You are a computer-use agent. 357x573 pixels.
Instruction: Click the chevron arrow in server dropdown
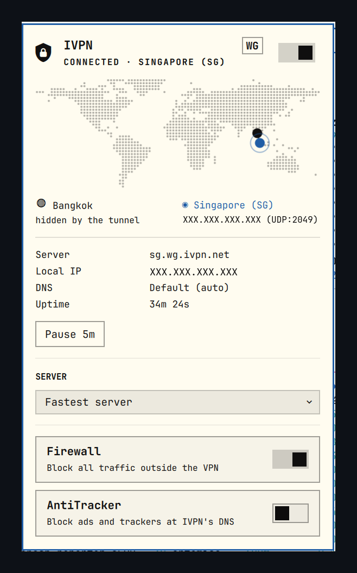pyautogui.click(x=309, y=402)
